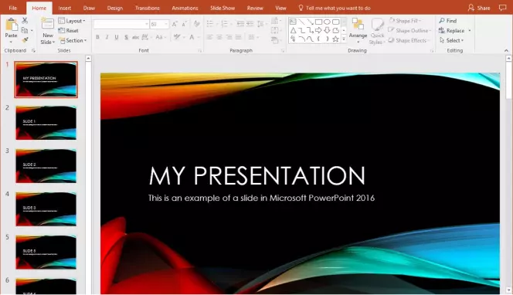
Task: Expand the Layout dropdown
Action: point(72,21)
